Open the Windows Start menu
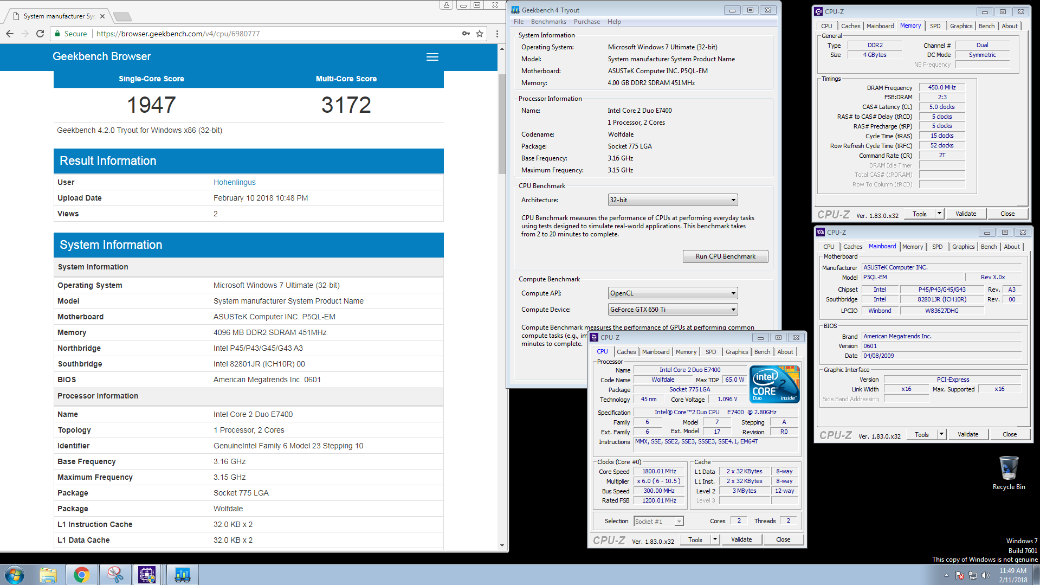This screenshot has height=585, width=1040. (x=15, y=575)
